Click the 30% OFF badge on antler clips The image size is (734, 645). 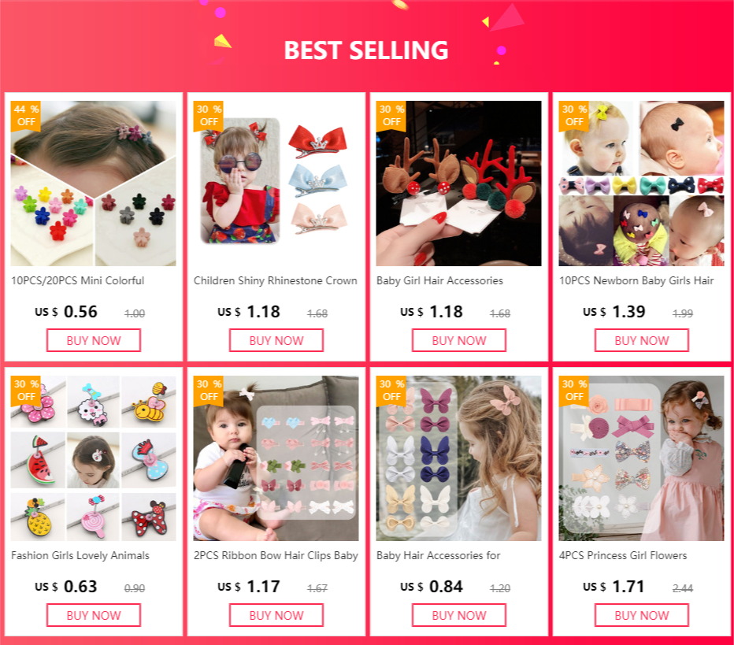(391, 116)
